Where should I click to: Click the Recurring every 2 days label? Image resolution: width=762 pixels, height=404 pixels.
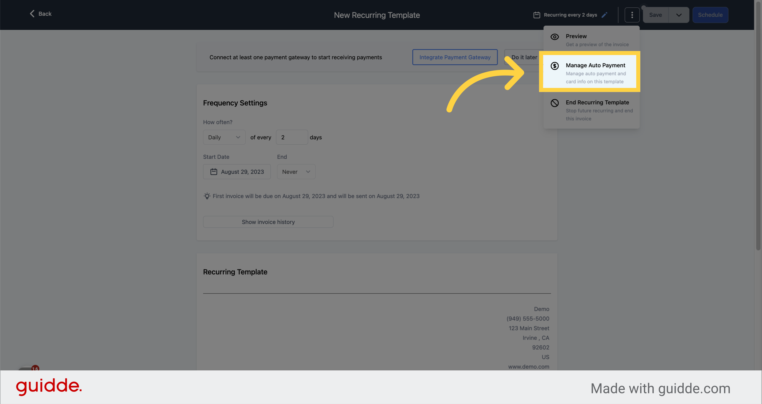pos(570,15)
